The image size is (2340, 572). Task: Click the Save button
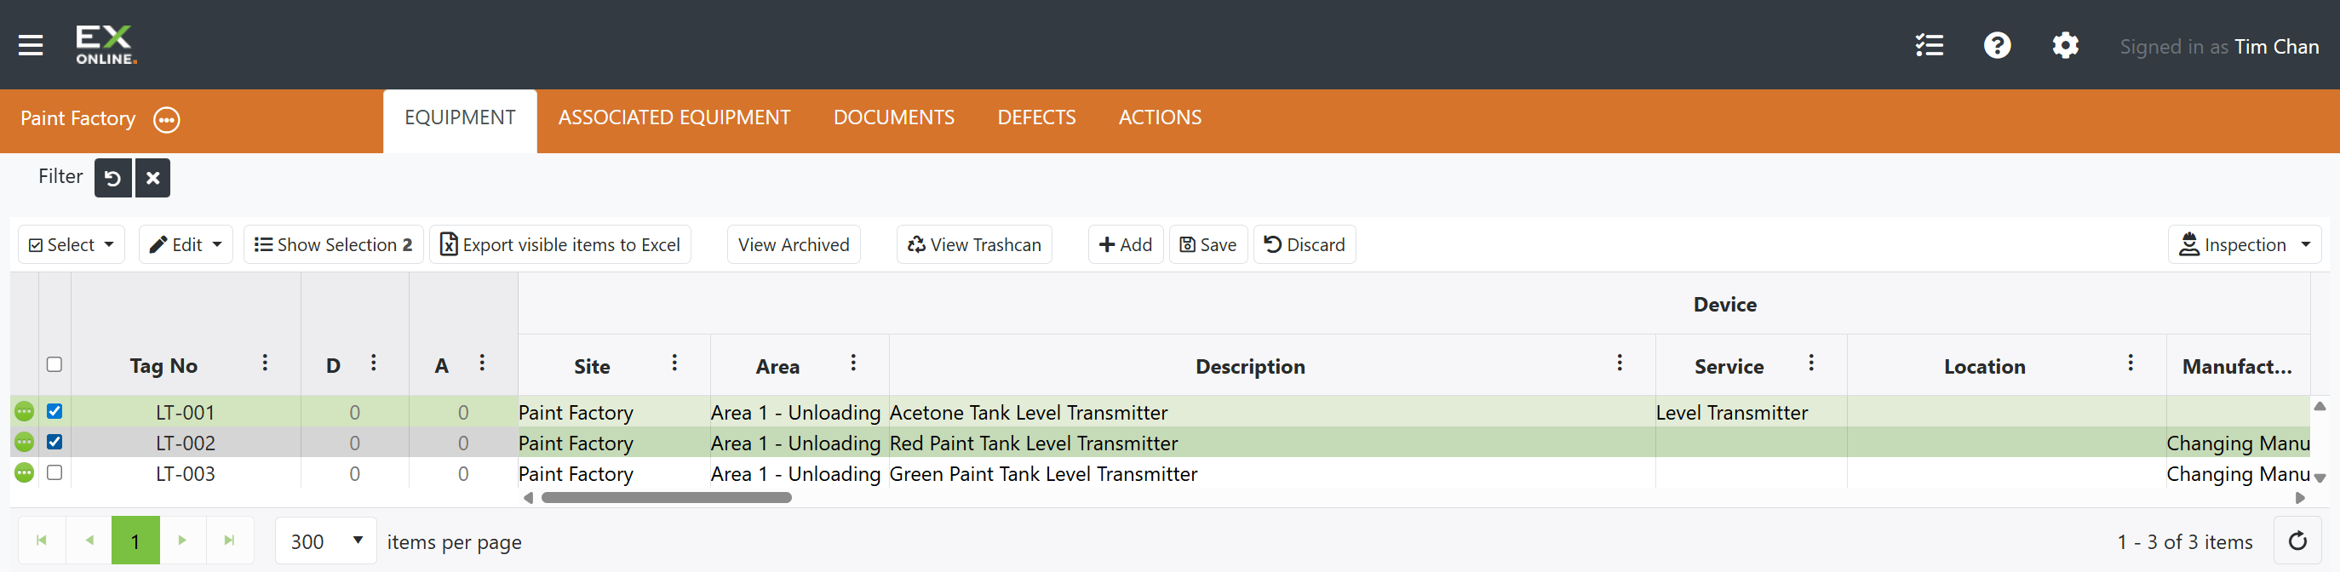click(x=1208, y=245)
